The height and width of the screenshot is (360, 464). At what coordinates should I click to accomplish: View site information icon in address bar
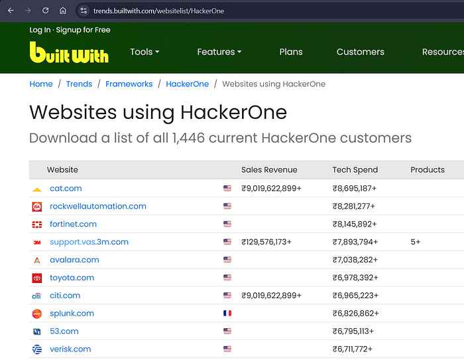coord(84,11)
